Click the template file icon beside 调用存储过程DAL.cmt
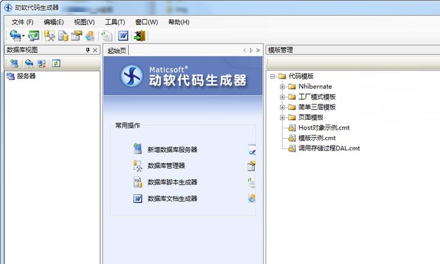The image size is (440, 264). 292,148
